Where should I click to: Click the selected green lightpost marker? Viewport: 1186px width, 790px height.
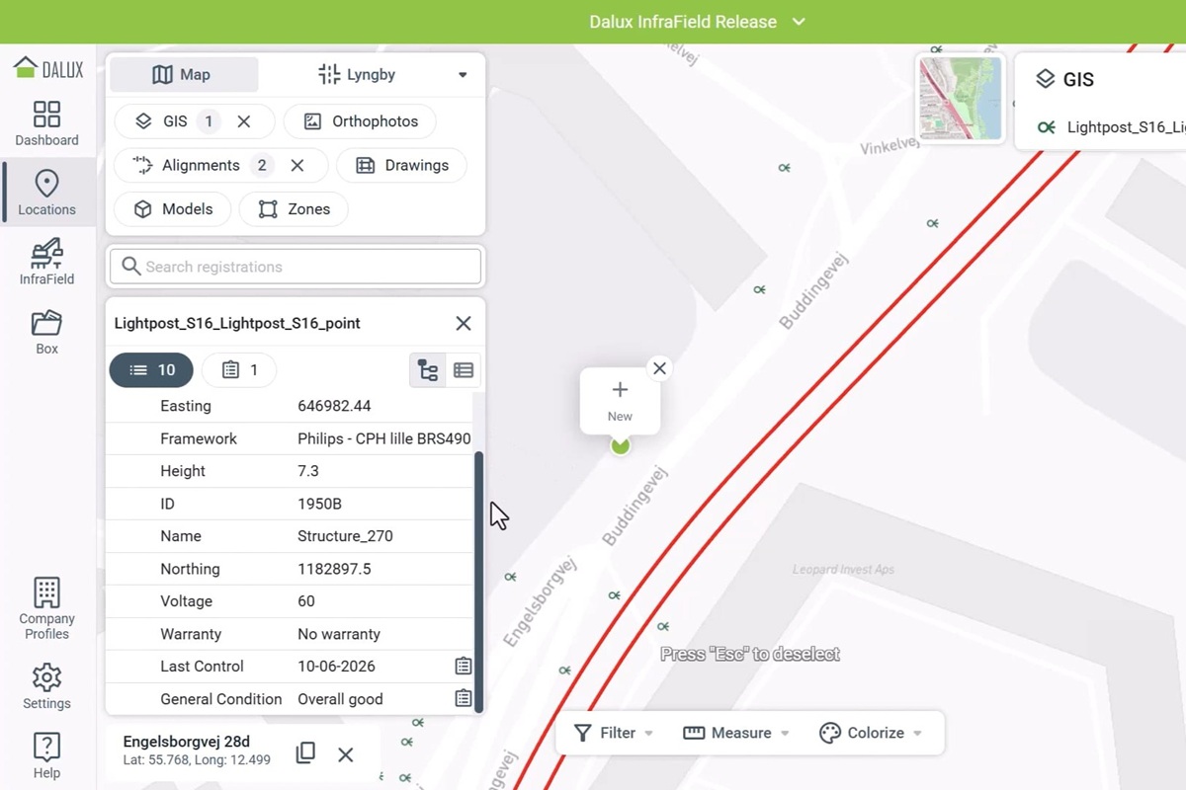[x=621, y=446]
